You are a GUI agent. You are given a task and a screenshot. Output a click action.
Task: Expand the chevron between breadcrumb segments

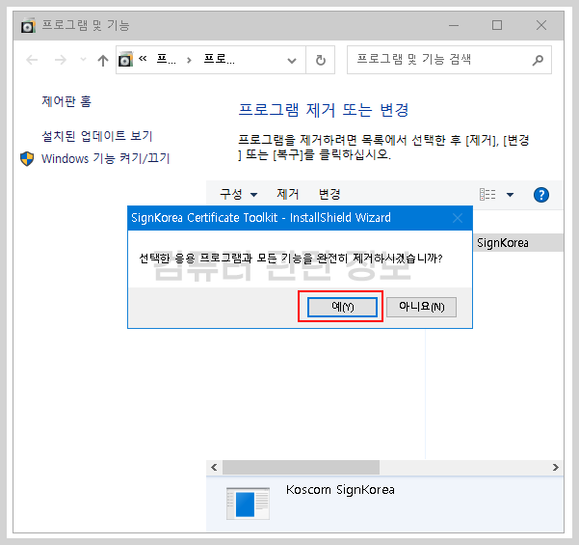click(x=189, y=60)
